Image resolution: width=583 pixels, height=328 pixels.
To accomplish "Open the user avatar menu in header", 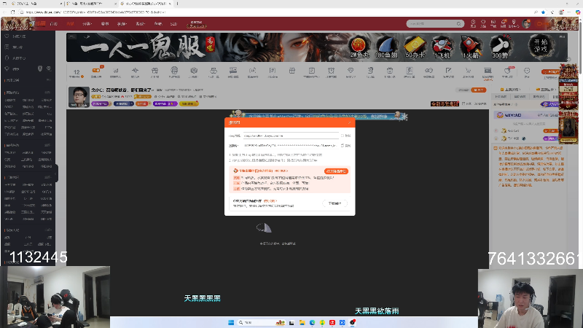I will tap(526, 24).
